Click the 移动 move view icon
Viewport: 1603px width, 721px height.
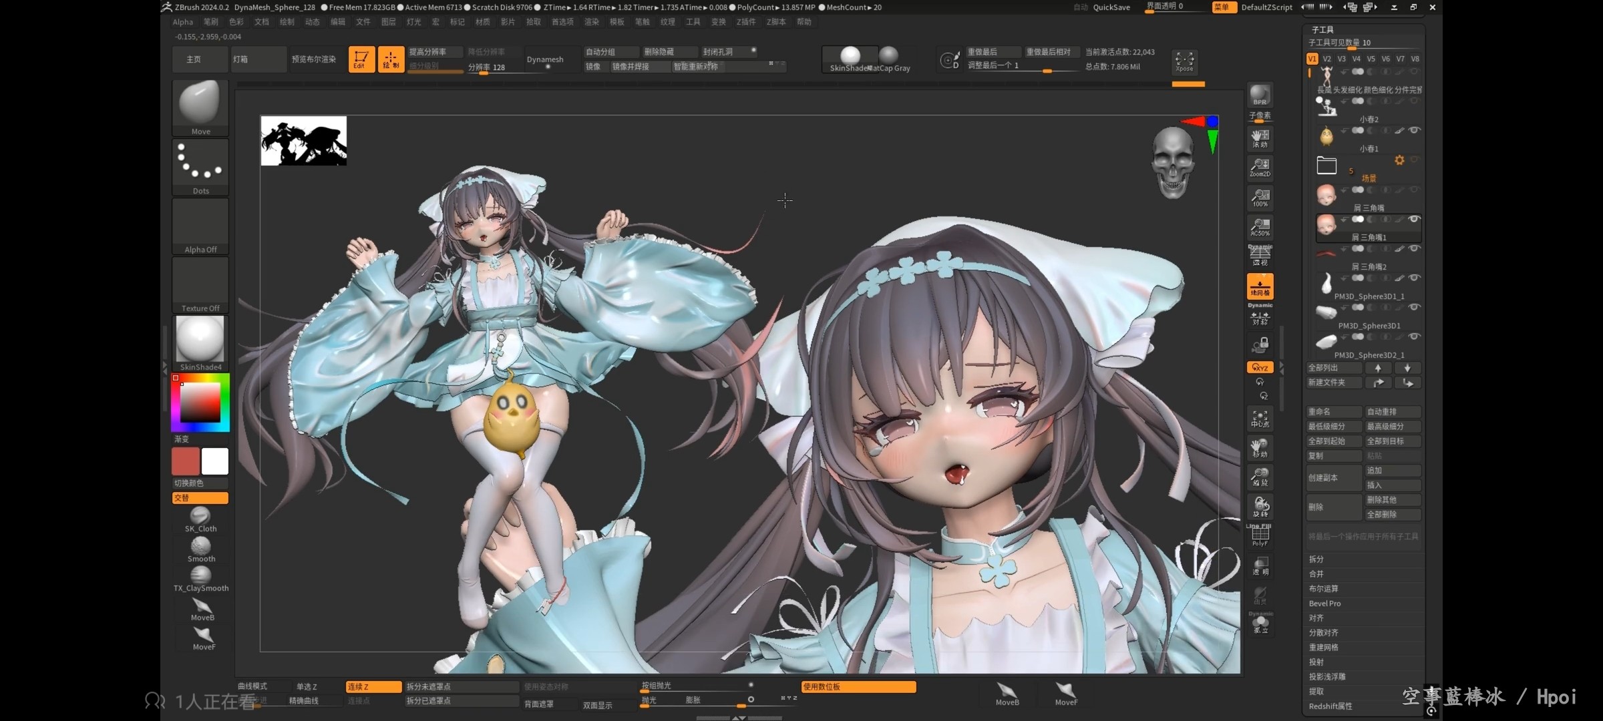pos(1260,448)
